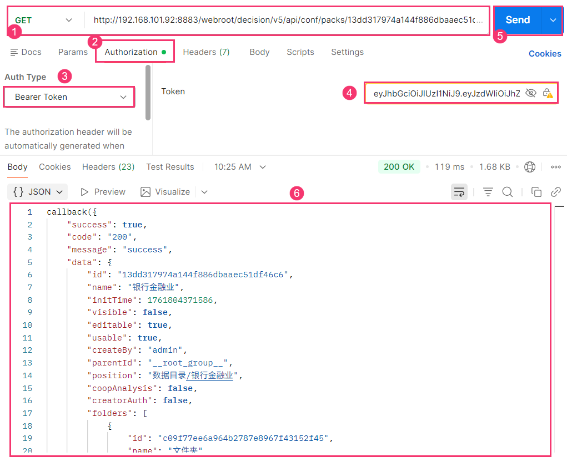Click the "creatorAuth": false line
This screenshot has height=457, width=567.
pyautogui.click(x=139, y=400)
